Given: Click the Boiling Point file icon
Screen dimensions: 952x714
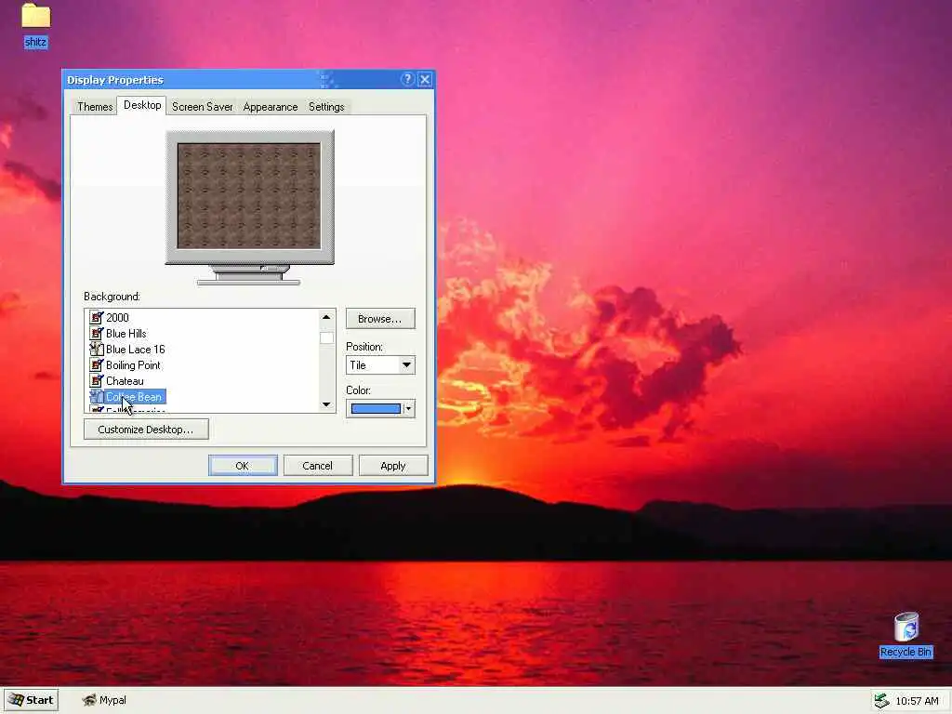Looking at the screenshot, I should 97,364.
